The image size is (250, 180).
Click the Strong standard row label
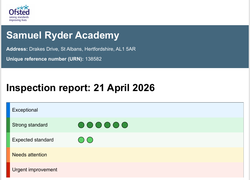30,125
